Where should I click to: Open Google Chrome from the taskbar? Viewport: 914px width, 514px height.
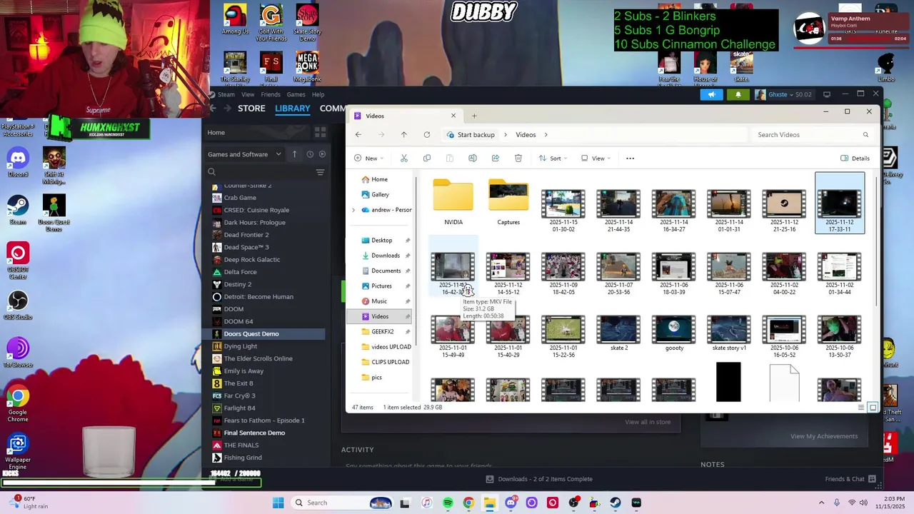tap(468, 503)
